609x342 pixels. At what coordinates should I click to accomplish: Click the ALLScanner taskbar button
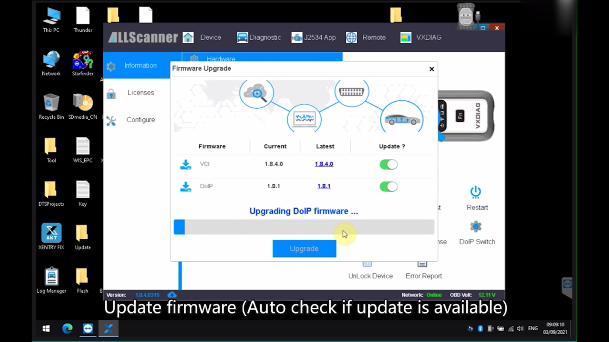(x=108, y=329)
